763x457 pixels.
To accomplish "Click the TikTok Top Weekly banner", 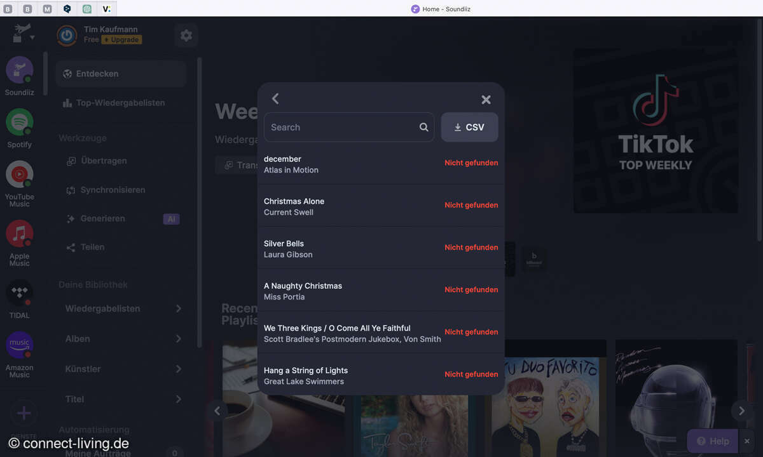I will [x=656, y=131].
